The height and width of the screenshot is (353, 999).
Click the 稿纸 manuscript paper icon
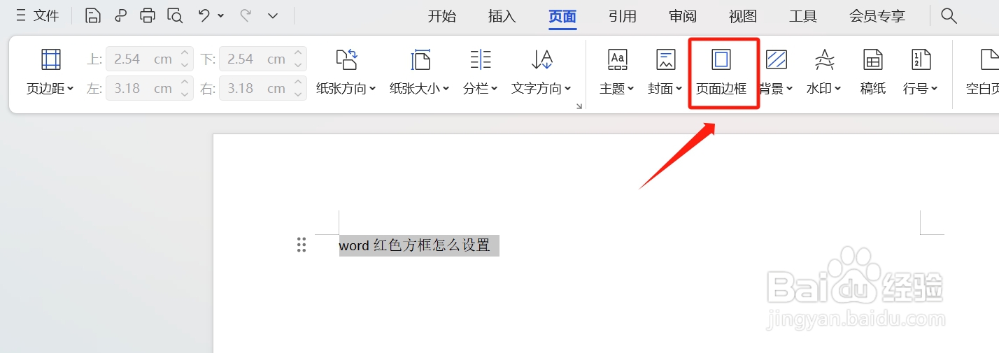point(873,60)
